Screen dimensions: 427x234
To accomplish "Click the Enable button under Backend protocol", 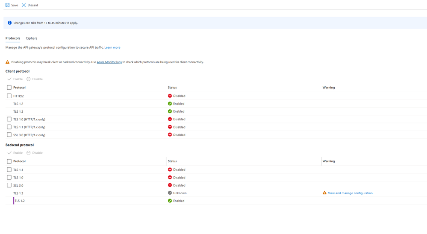I will (x=15, y=152).
